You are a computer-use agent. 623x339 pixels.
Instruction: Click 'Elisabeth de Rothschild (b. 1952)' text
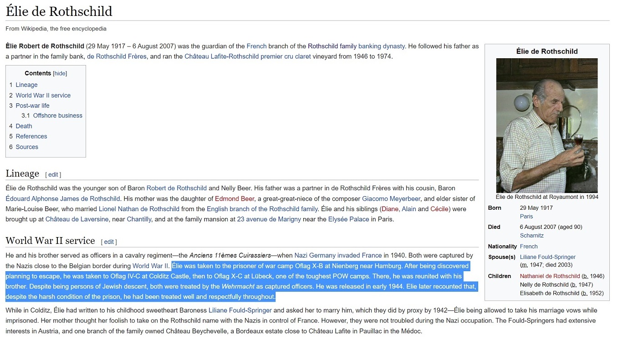562,293
